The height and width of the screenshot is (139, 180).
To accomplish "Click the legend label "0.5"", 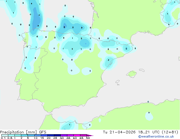I will pyautogui.click(x=10, y=138).
